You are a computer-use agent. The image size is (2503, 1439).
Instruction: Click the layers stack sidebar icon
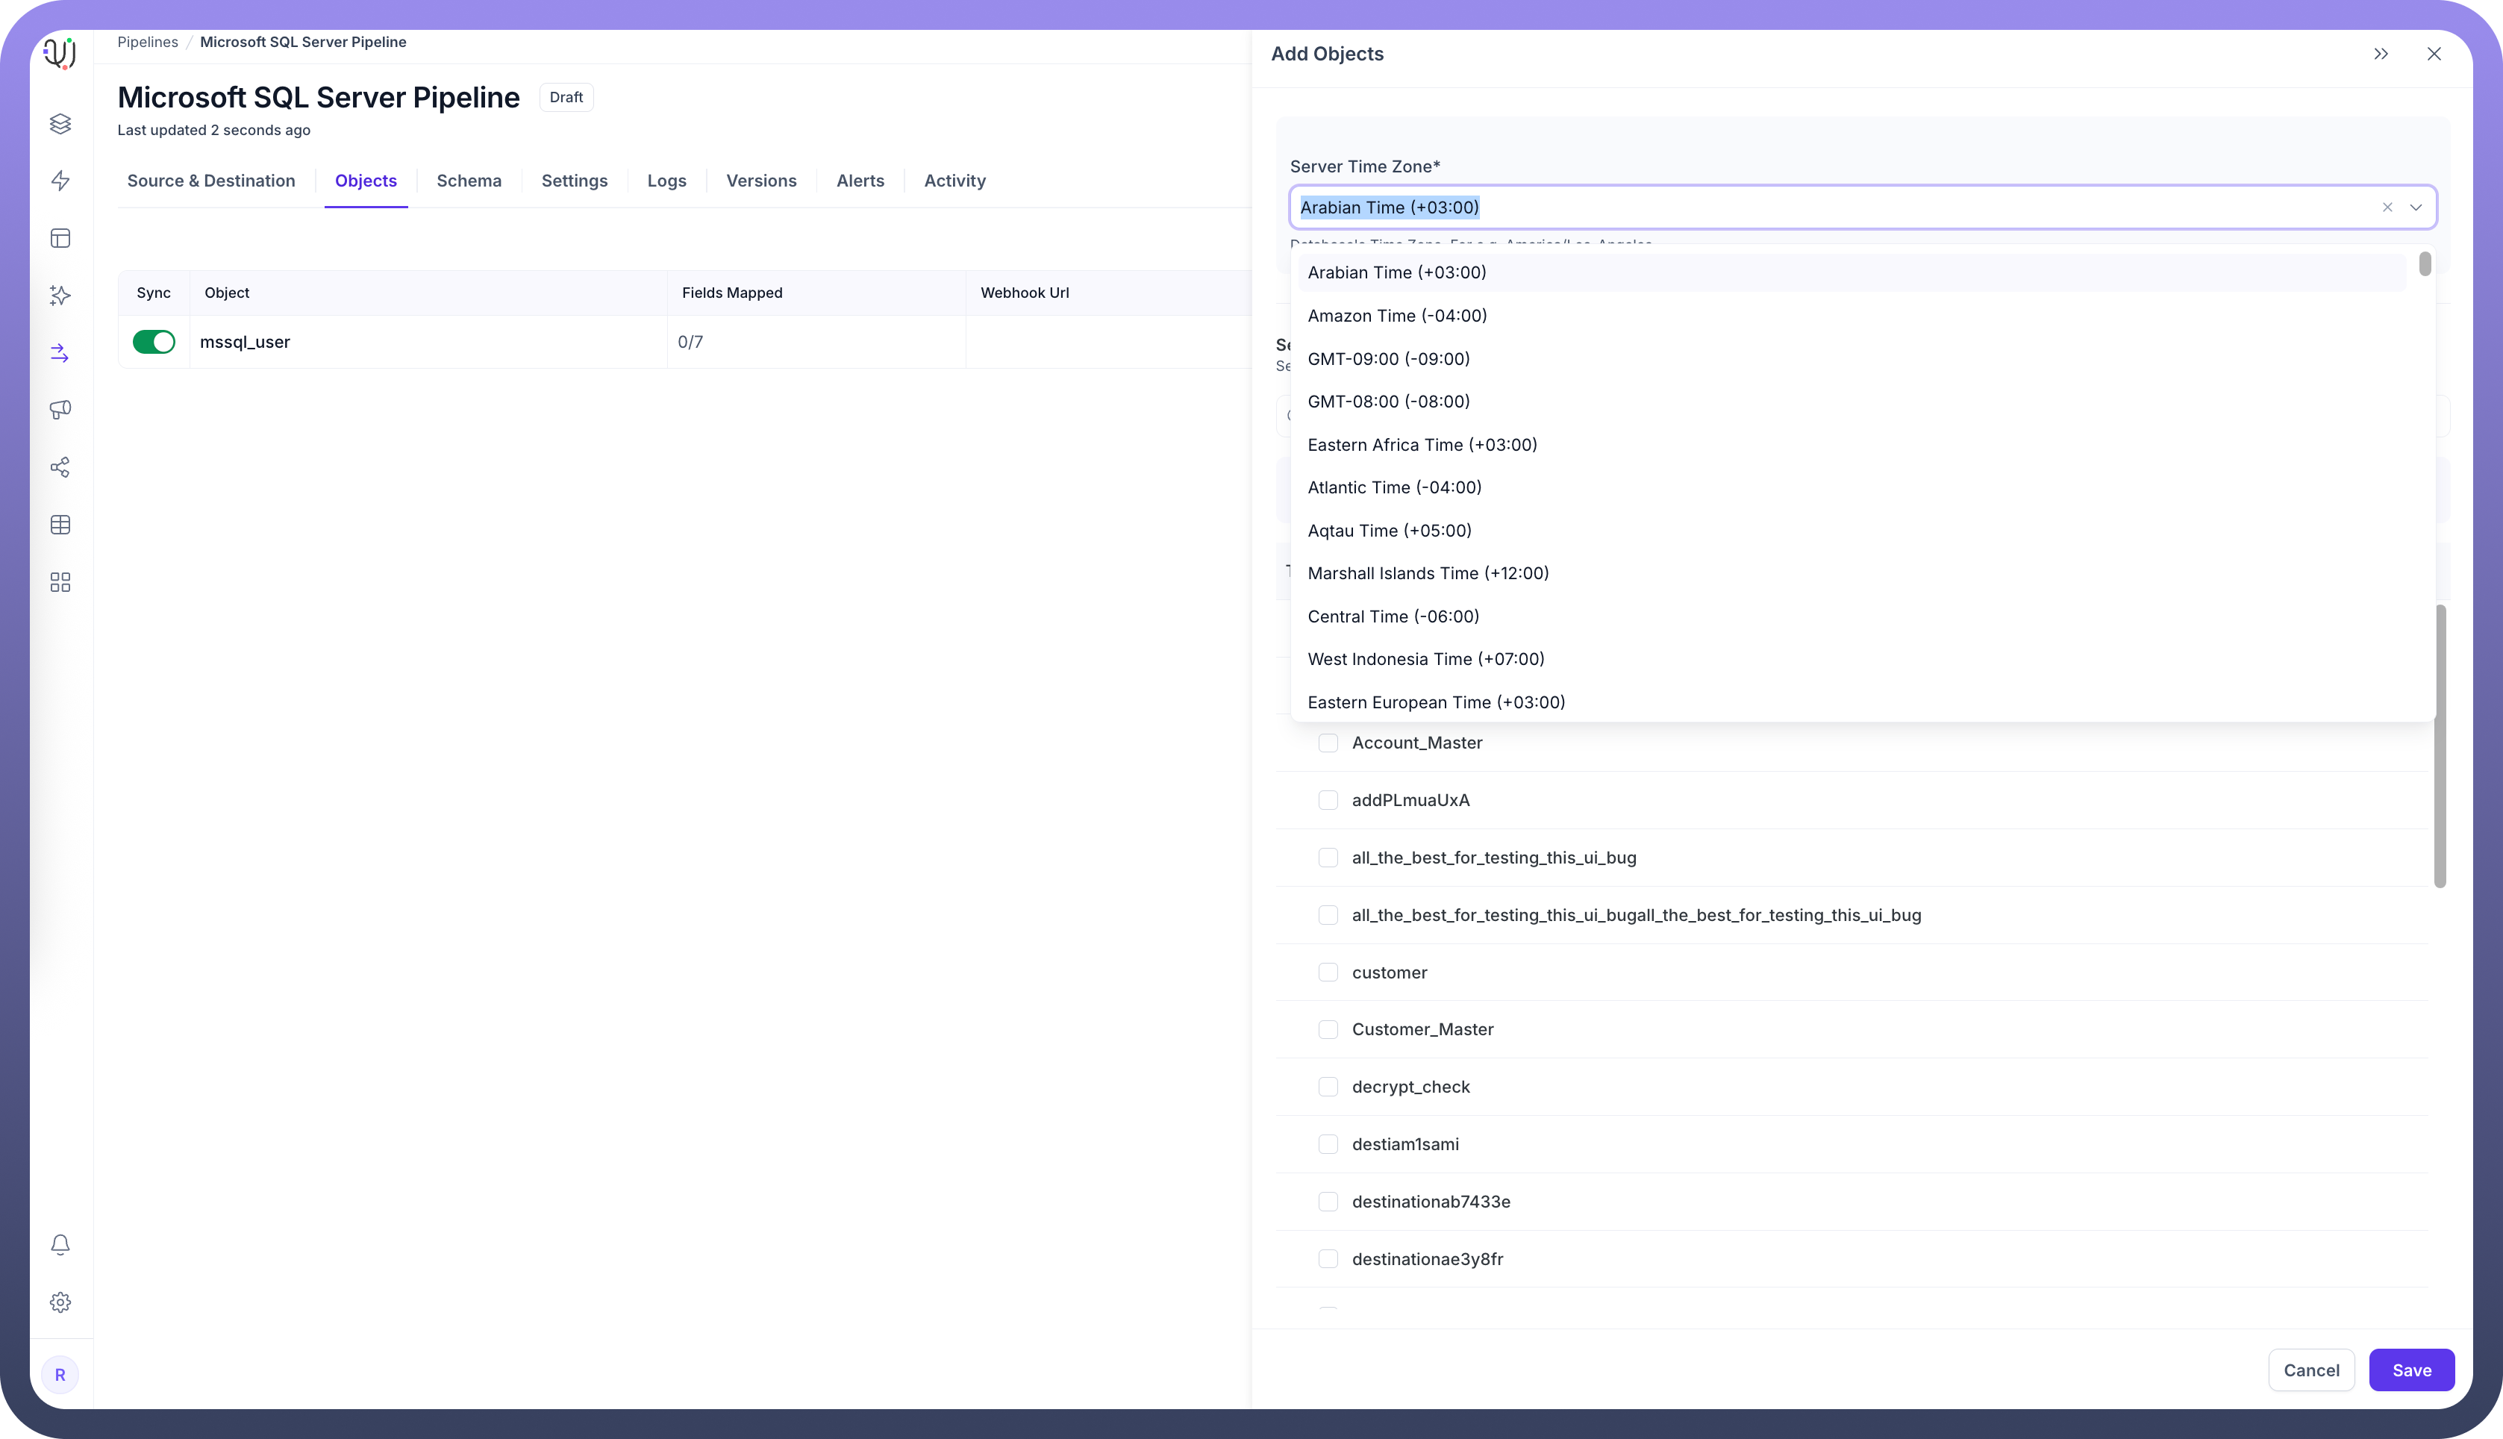[x=60, y=124]
